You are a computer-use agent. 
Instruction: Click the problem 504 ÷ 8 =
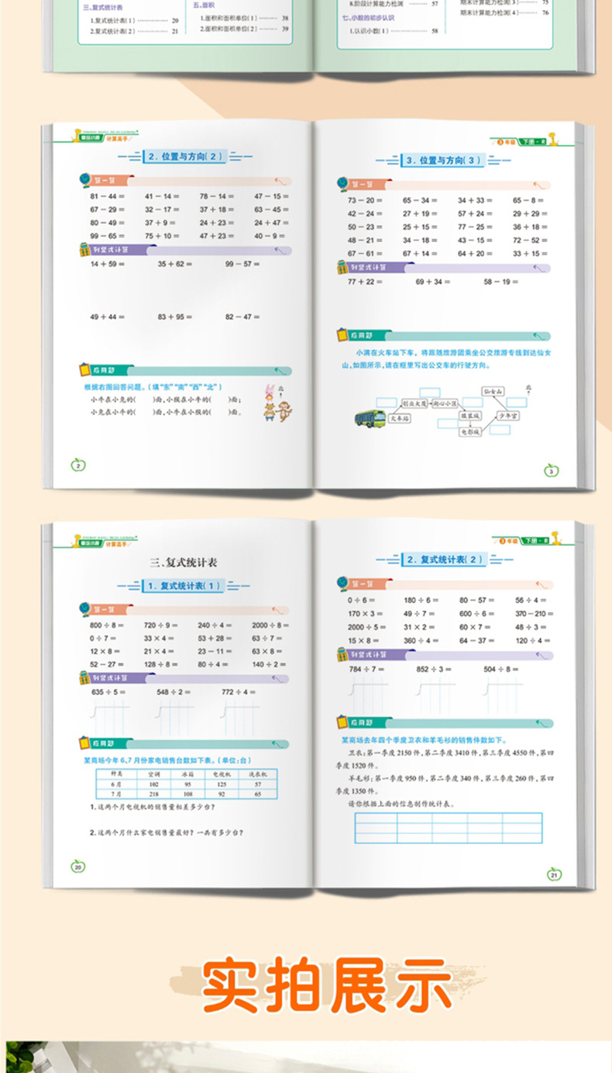pyautogui.click(x=500, y=668)
